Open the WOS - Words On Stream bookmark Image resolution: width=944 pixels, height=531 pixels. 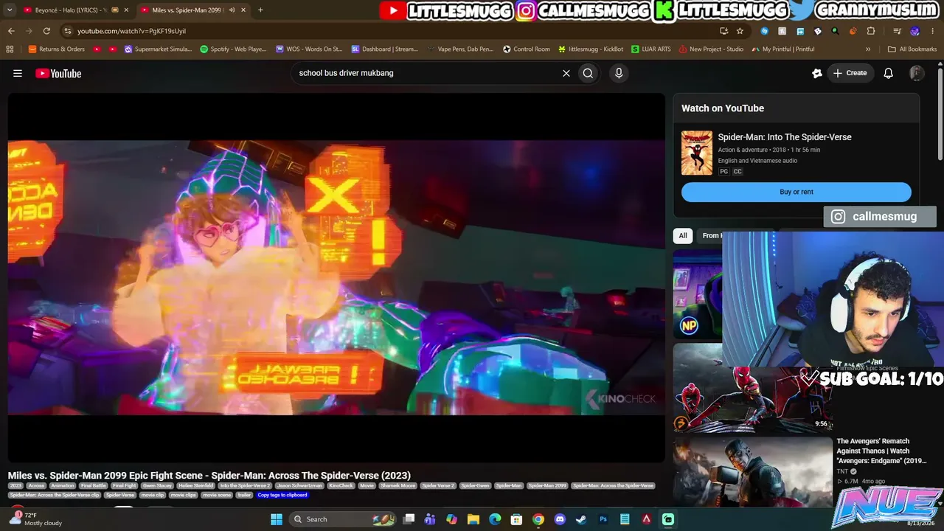(x=309, y=49)
